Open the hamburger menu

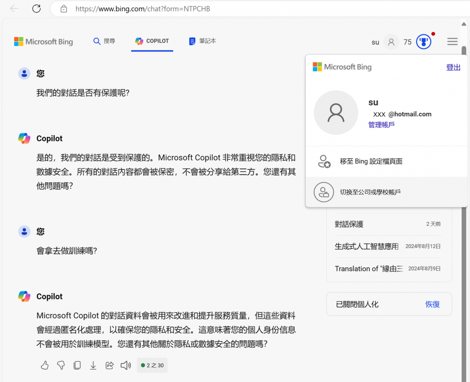tap(452, 41)
